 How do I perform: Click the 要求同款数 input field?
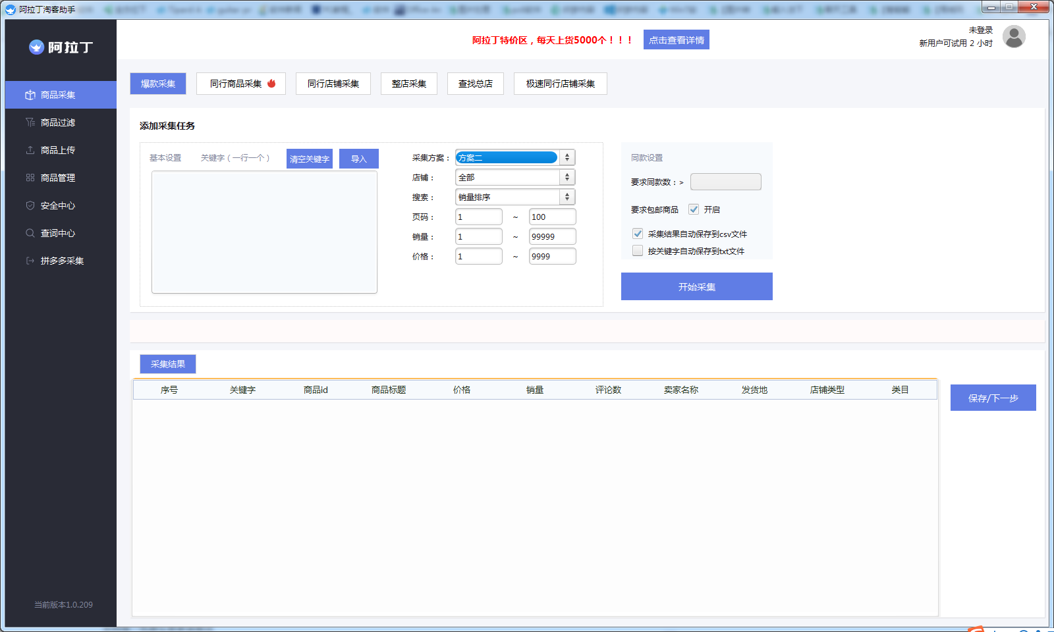tap(726, 182)
